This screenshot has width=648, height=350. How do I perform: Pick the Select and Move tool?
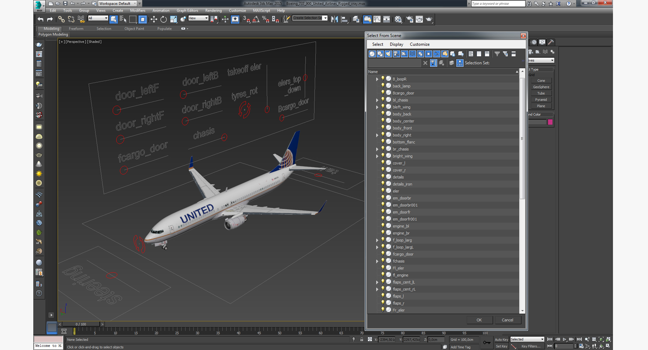click(154, 19)
